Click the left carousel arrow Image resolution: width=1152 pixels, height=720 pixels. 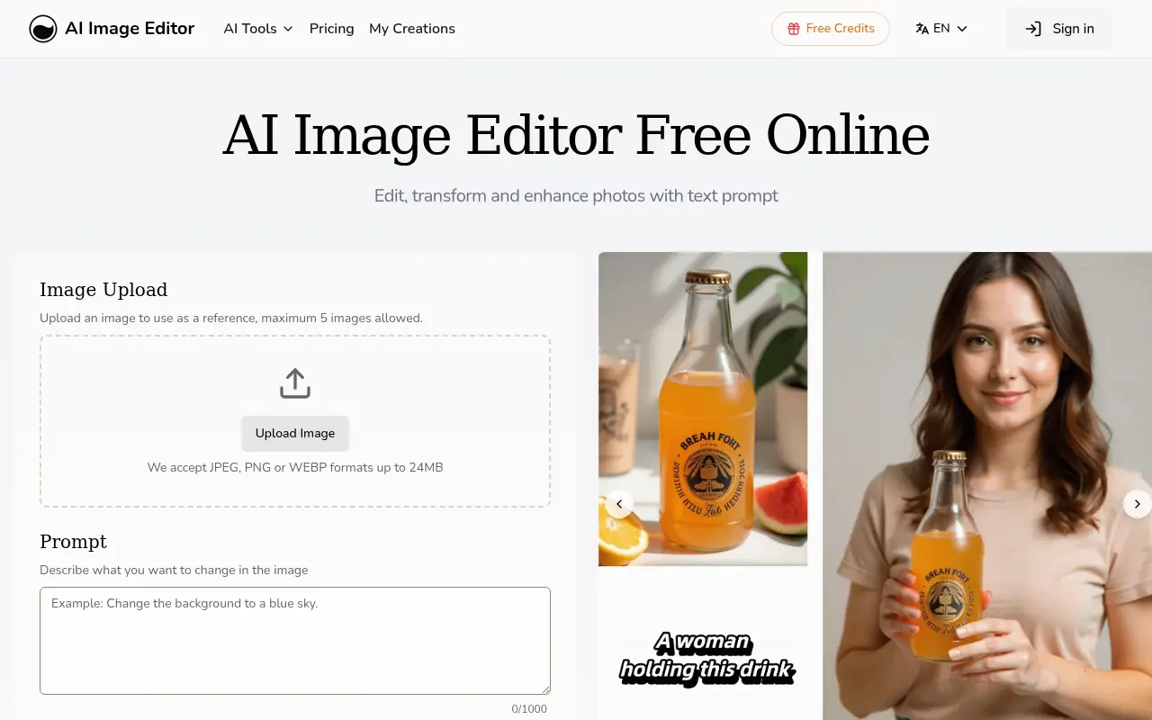(x=619, y=504)
